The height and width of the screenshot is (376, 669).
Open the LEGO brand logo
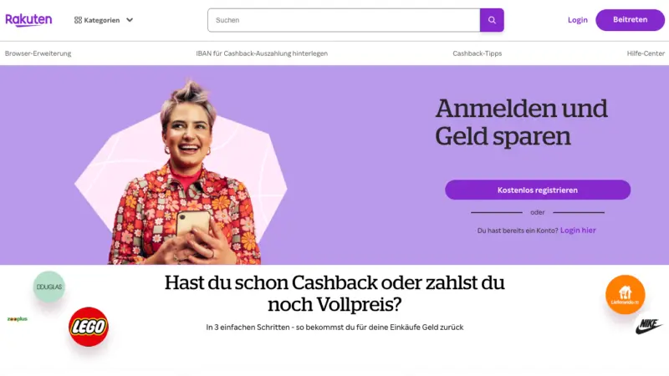click(89, 327)
